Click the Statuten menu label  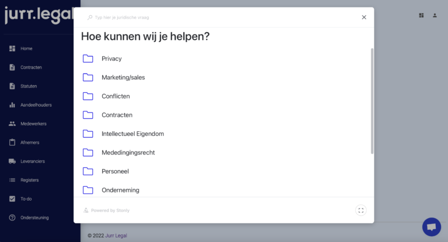click(29, 86)
